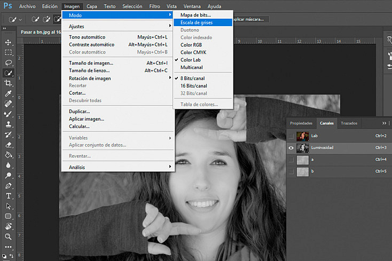Select the Dodge tool
The width and height of the screenshot is (392, 261).
[x=8, y=175]
